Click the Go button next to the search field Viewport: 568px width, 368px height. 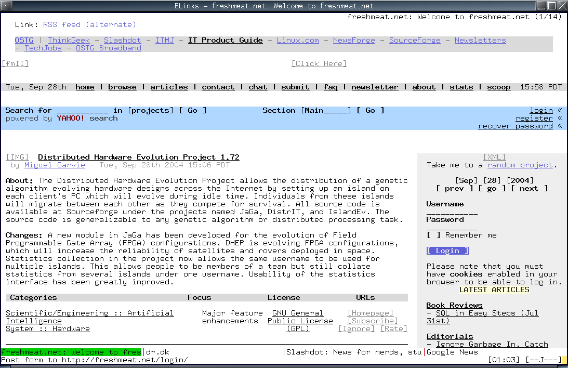[193, 111]
